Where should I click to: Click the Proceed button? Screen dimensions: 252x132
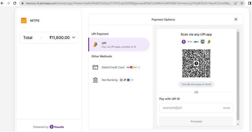coord(196,121)
